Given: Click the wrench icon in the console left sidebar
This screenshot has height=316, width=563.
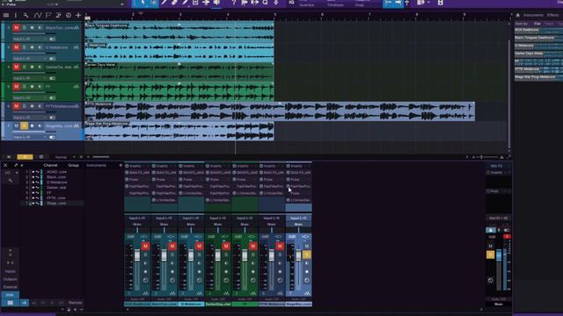Looking at the screenshot, I should coord(11,180).
